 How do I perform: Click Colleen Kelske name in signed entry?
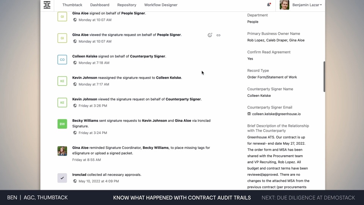(85, 56)
